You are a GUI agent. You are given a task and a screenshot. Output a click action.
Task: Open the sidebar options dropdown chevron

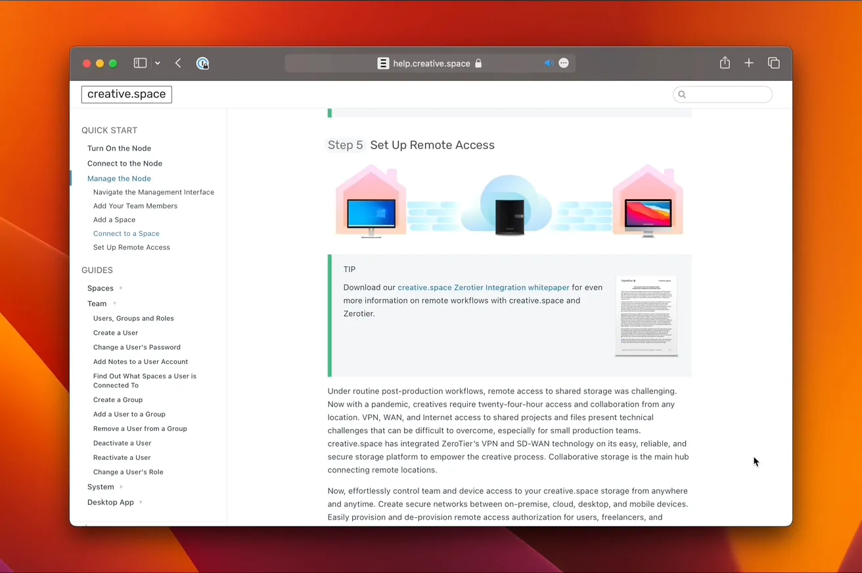pyautogui.click(x=158, y=63)
